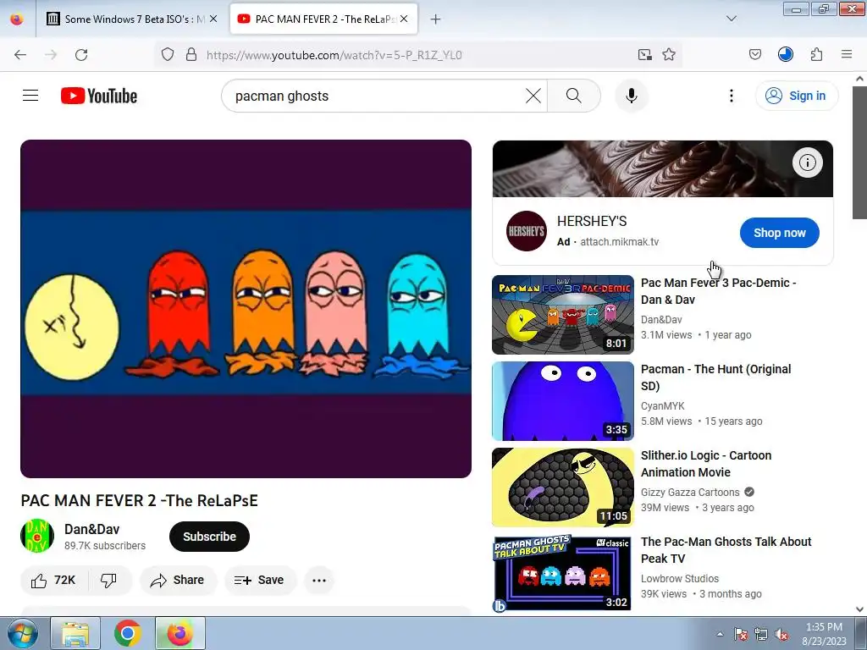Image resolution: width=867 pixels, height=650 pixels.
Task: Share this video
Action: pos(178,580)
